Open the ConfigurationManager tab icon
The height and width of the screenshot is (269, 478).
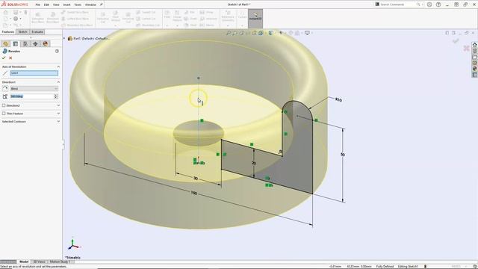pos(25,44)
